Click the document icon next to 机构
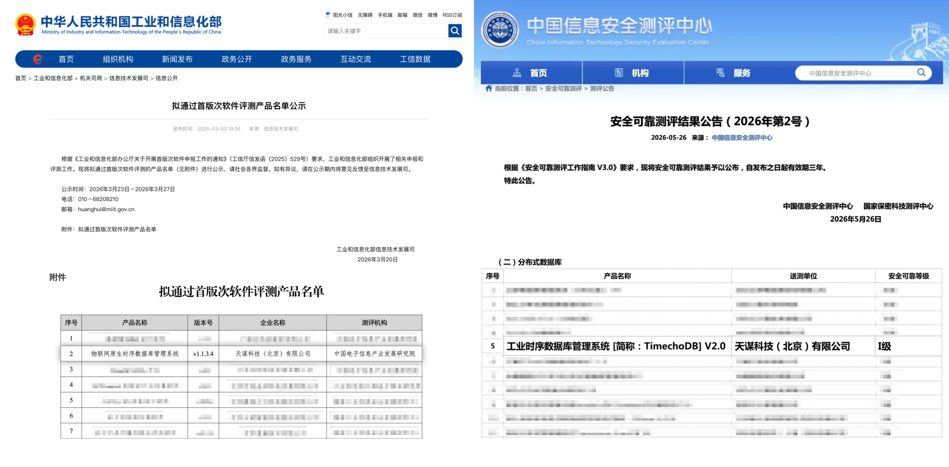 click(x=619, y=73)
